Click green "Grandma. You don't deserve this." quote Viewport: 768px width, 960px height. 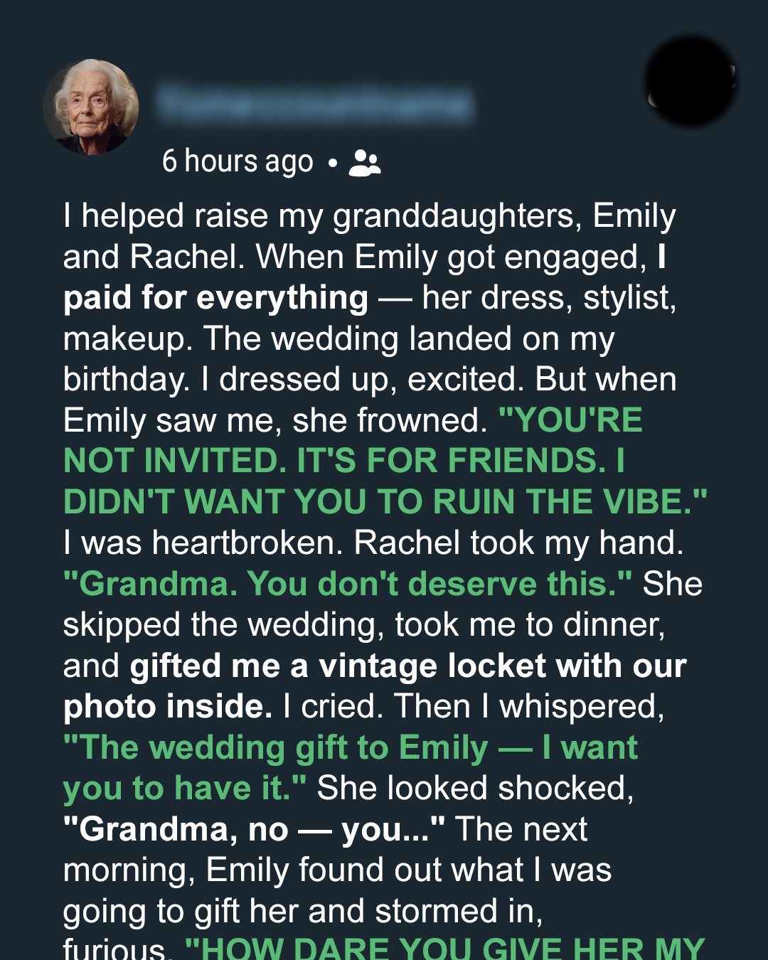coord(347,585)
